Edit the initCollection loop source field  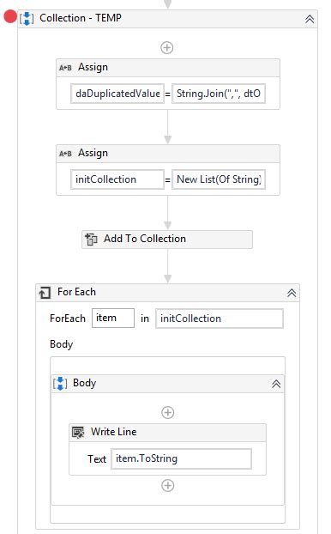point(220,319)
